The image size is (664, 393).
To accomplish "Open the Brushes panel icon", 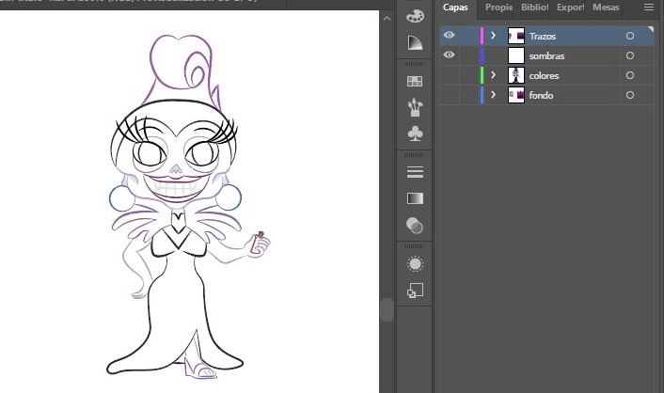I will coord(415,107).
